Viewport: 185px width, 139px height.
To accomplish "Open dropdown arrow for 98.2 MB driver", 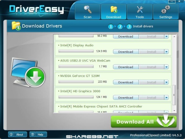I will pos(166,36).
